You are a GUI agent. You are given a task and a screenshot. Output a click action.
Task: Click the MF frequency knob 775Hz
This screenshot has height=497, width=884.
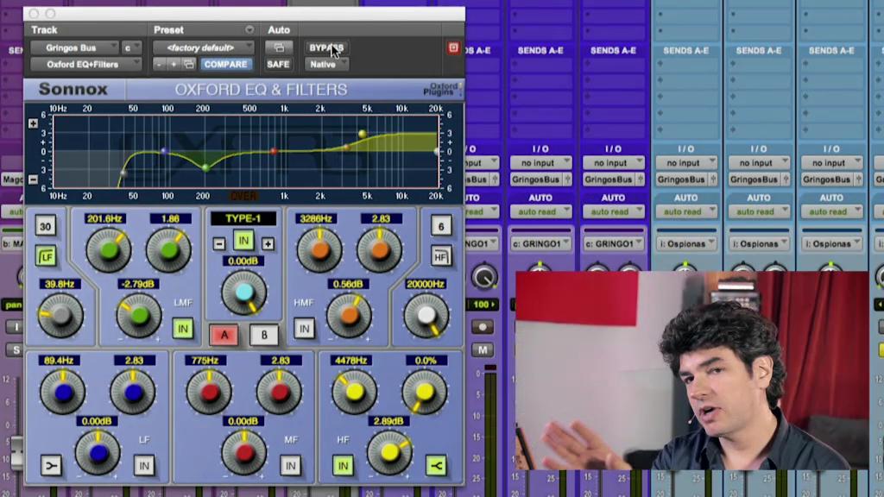[x=209, y=393]
